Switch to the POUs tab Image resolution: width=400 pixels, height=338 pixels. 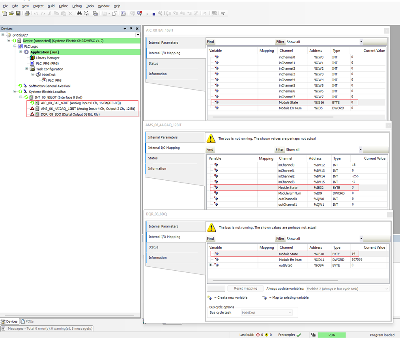(28, 321)
